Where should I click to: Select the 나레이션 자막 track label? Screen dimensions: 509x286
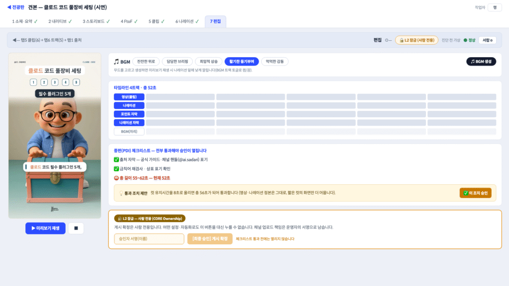(x=129, y=123)
